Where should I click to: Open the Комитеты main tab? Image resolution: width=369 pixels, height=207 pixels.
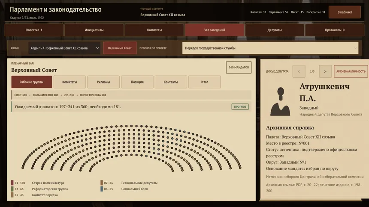154,30
